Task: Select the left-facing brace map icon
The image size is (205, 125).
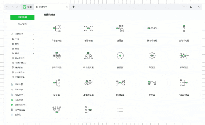Action: pyautogui.click(x=88, y=110)
